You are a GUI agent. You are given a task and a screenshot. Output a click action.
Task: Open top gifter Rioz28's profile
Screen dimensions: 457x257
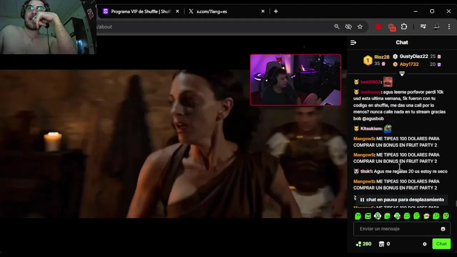coord(382,57)
